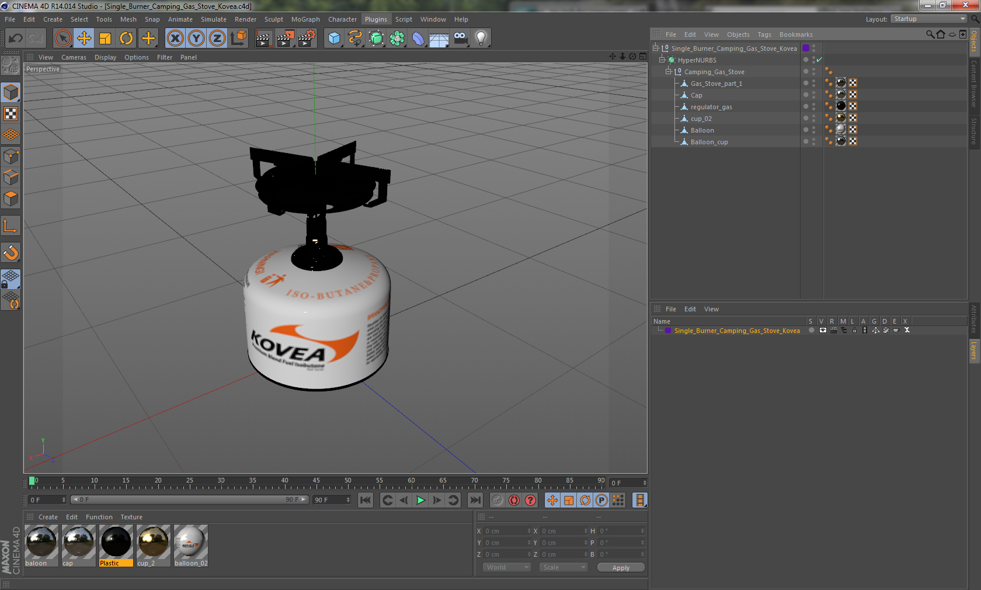Open the viewport Cameras menu
Screen dimensions: 981x590
pyautogui.click(x=74, y=57)
